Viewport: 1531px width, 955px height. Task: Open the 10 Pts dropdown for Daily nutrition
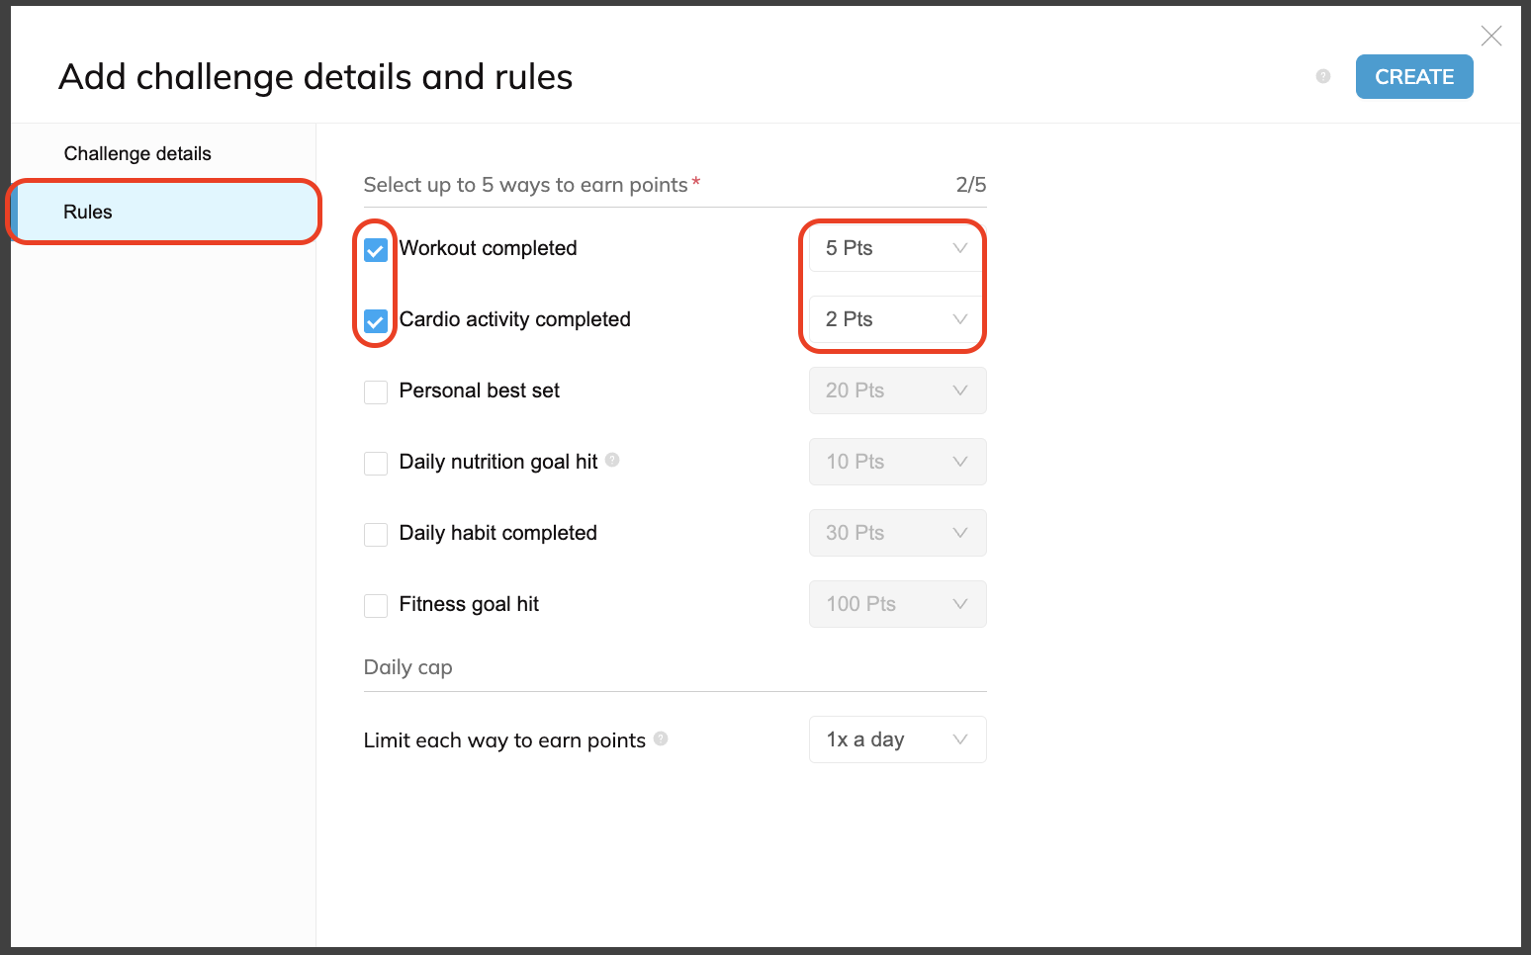click(x=898, y=462)
